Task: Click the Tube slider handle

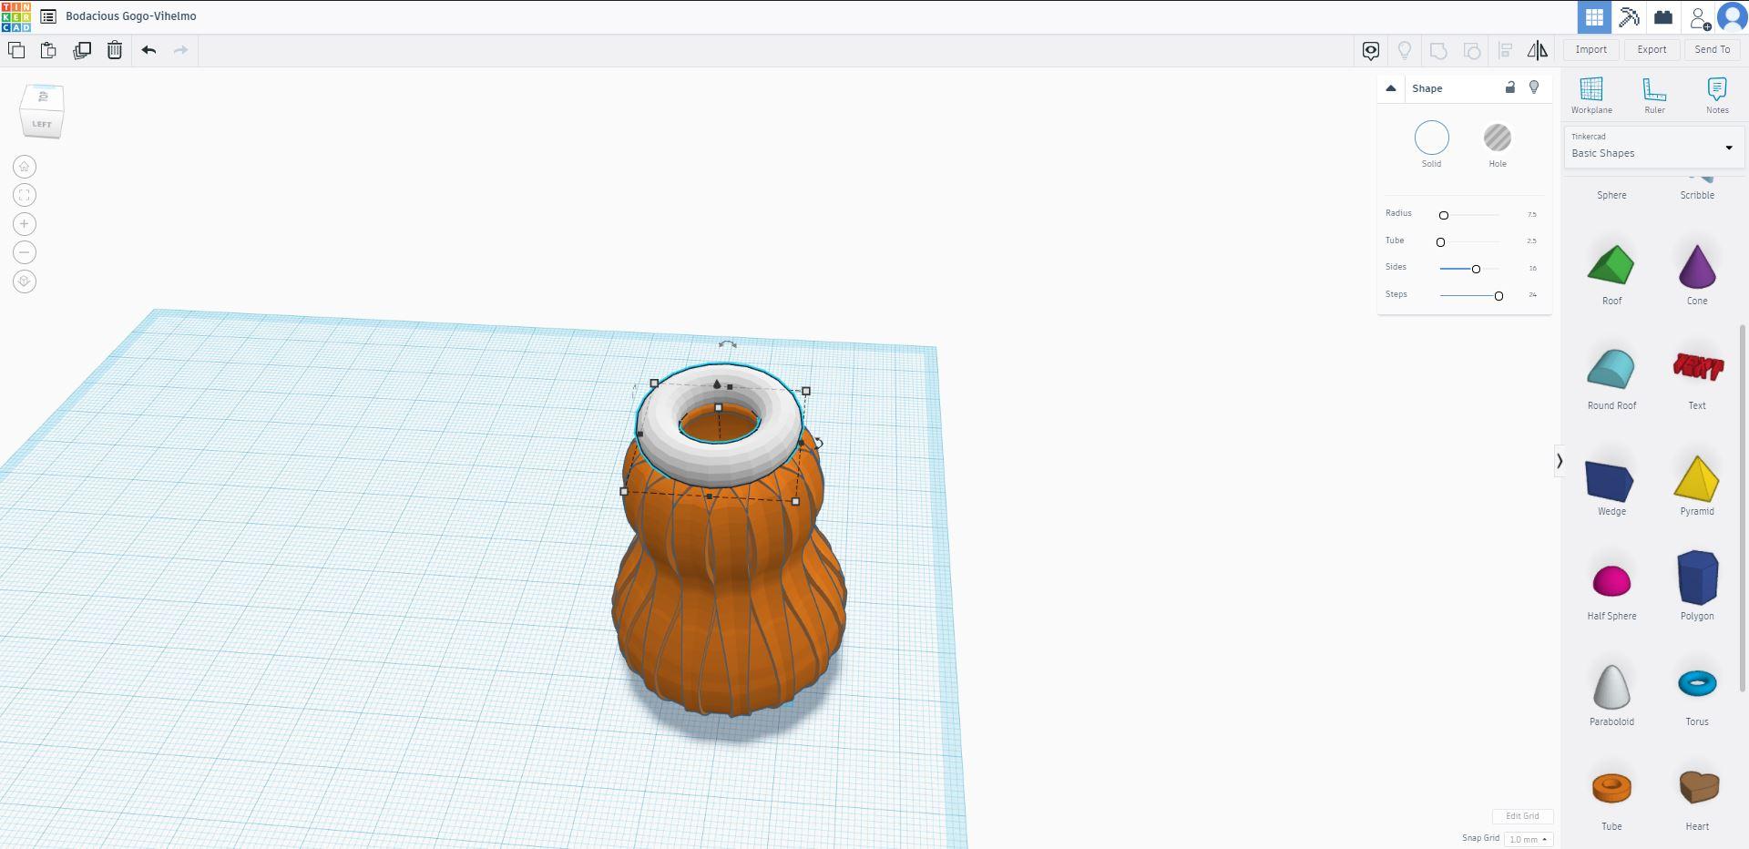Action: click(1440, 242)
